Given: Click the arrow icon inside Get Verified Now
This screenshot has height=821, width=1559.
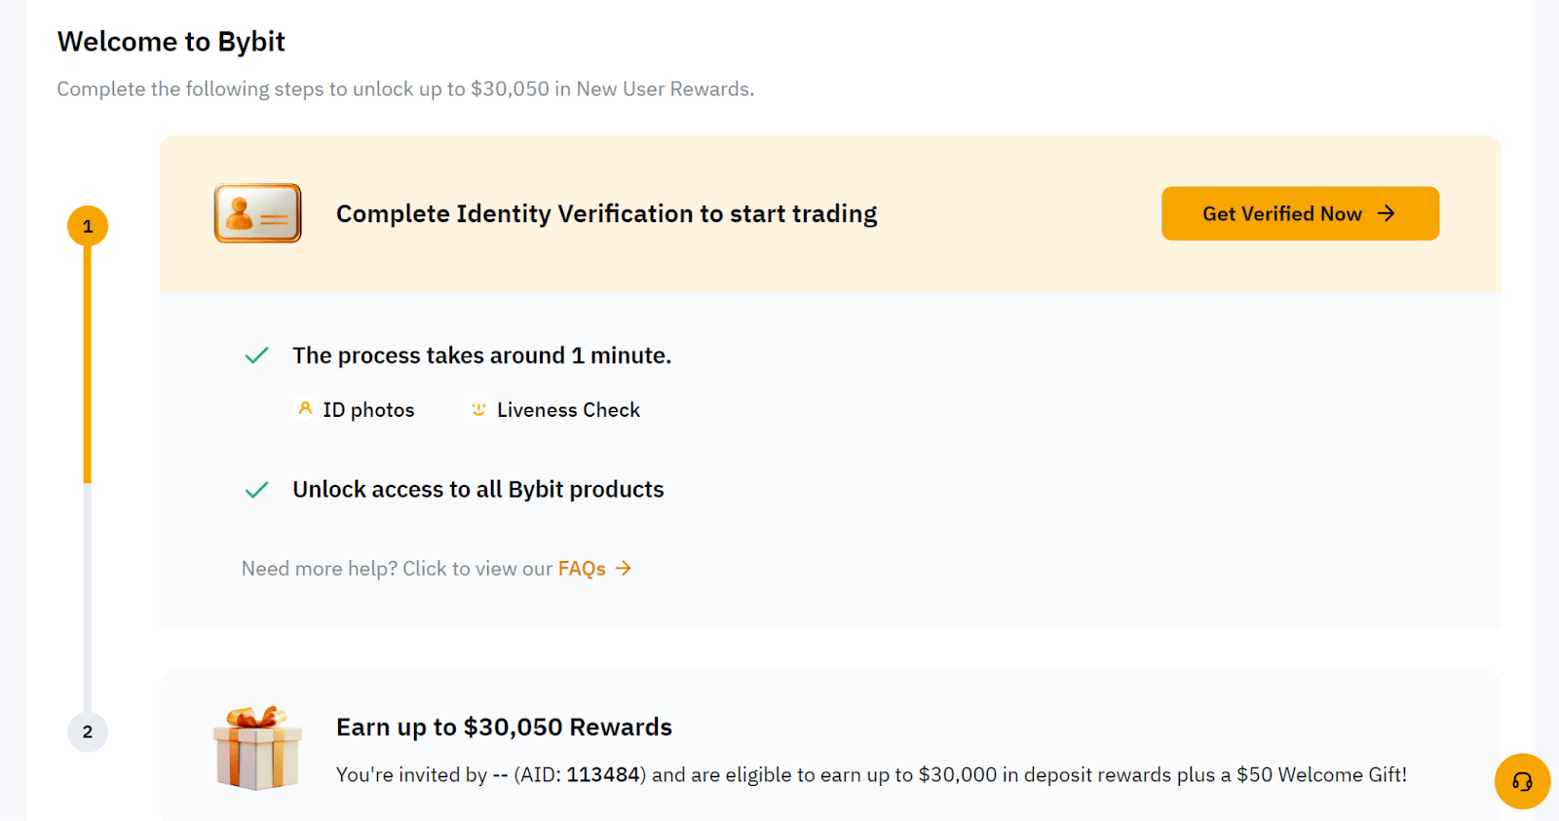Looking at the screenshot, I should 1388,213.
